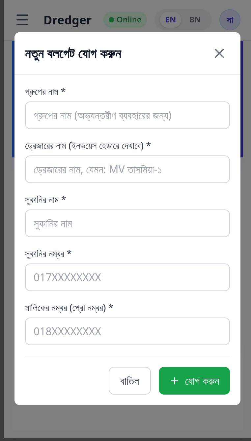Submit the form via যোগ করুন
Image resolution: width=251 pixels, height=441 pixels.
(x=194, y=381)
